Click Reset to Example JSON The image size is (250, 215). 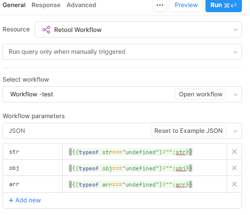pyautogui.click(x=188, y=131)
